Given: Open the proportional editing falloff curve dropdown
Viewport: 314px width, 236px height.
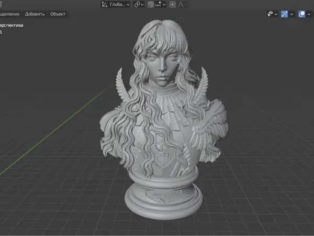Looking at the screenshot, I should tap(182, 4).
